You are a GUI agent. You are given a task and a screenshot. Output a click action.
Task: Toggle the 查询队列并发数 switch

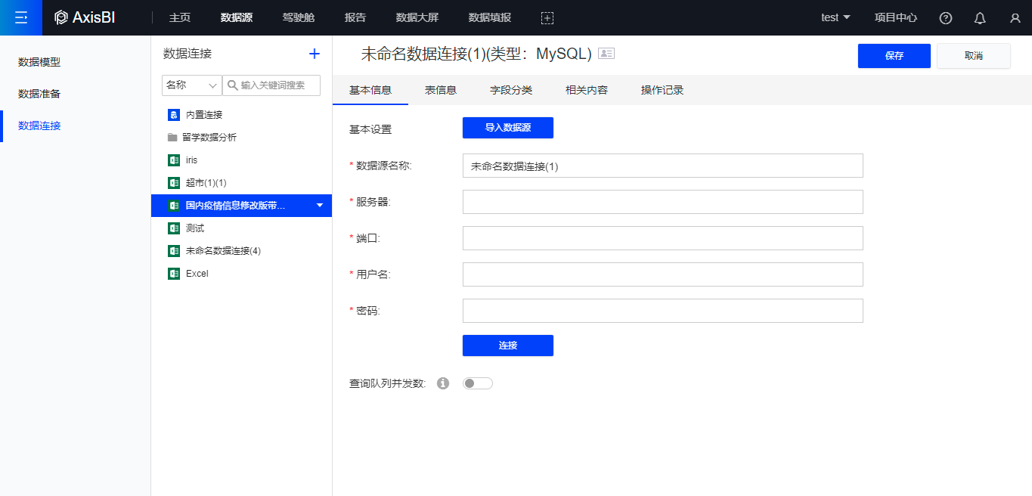click(x=477, y=383)
